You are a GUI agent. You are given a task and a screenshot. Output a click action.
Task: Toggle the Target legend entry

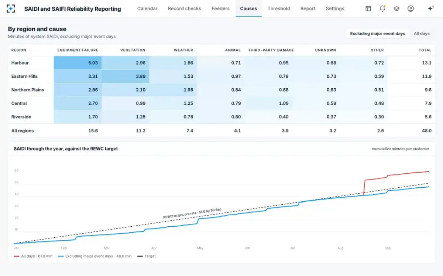[x=146, y=256]
